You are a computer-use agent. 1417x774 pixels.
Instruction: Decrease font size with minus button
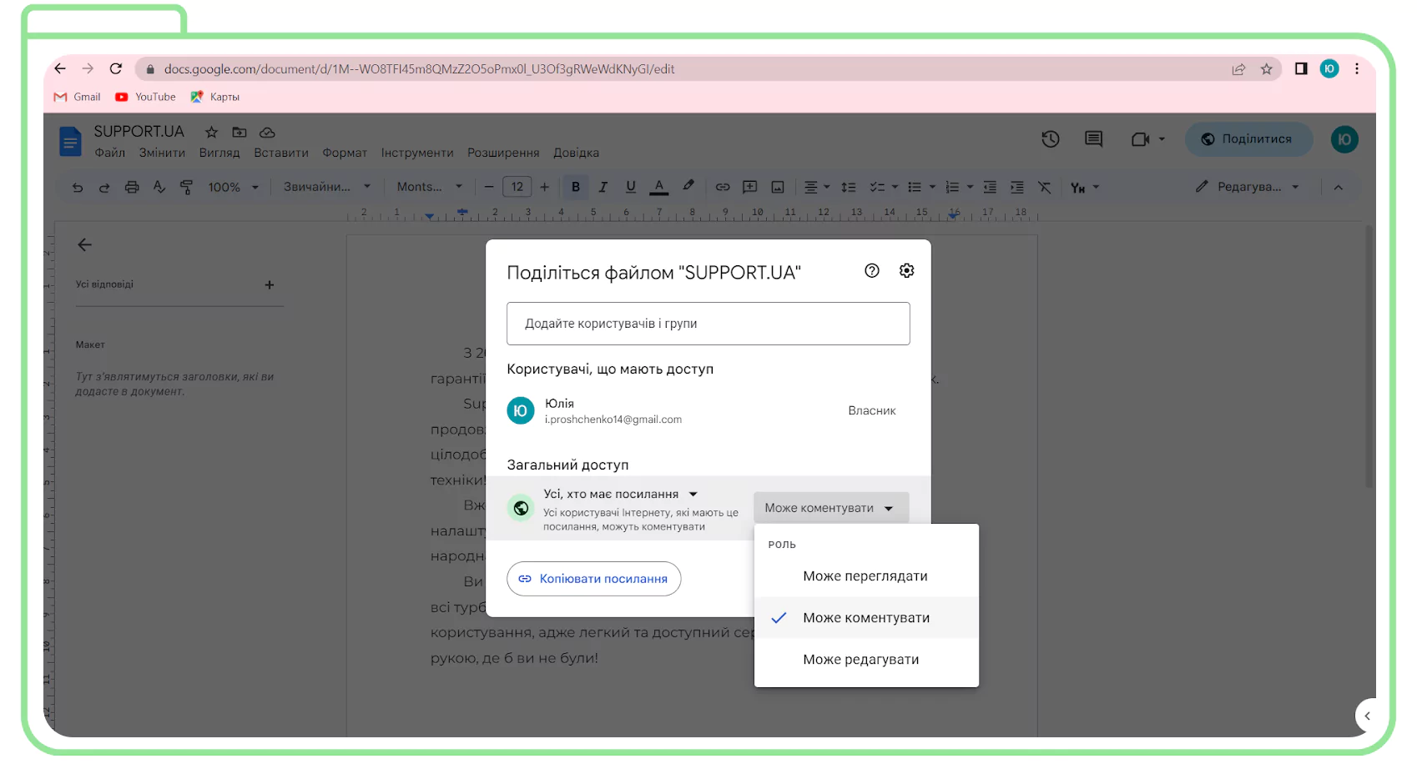coord(489,187)
